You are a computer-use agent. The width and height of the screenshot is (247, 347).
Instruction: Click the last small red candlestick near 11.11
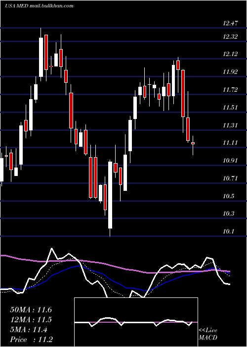193,143
